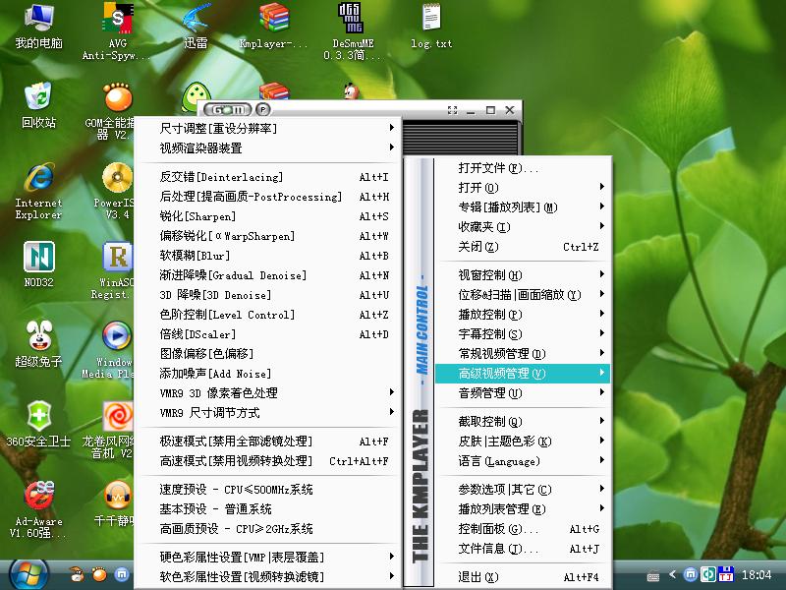Open the Windows Media Player desktop icon

pyautogui.click(x=109, y=349)
